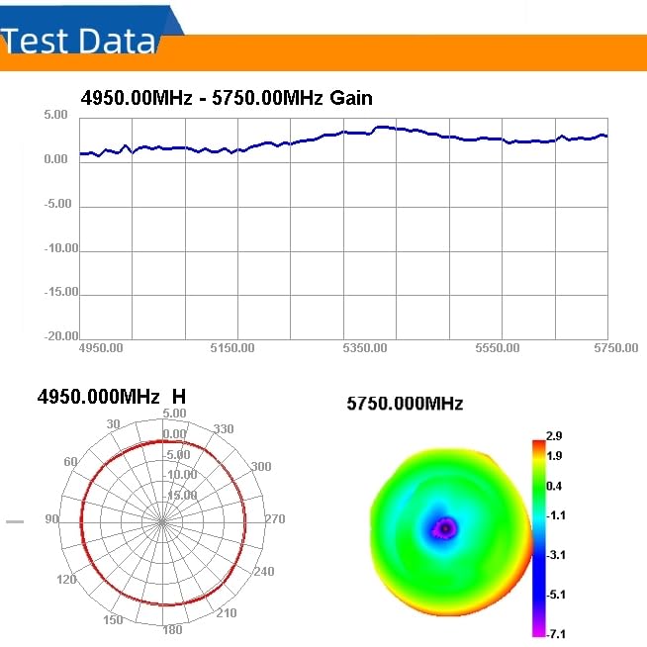This screenshot has width=647, height=647.
Task: Click the purple null center of 3D pattern
Action: (x=445, y=528)
